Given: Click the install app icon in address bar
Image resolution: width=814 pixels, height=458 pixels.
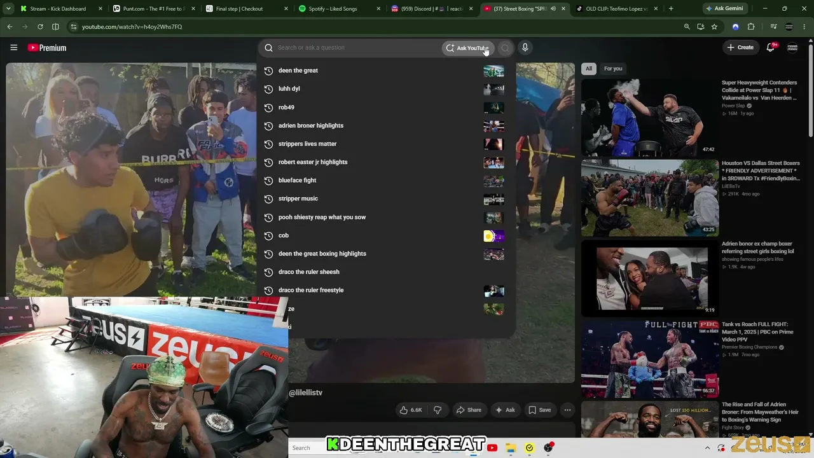Looking at the screenshot, I should pos(701,27).
